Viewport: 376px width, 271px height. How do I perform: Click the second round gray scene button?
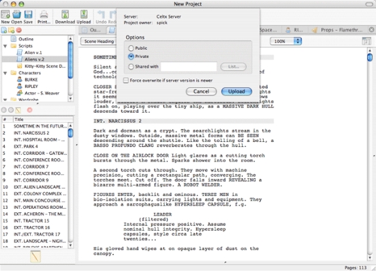tap(11, 110)
